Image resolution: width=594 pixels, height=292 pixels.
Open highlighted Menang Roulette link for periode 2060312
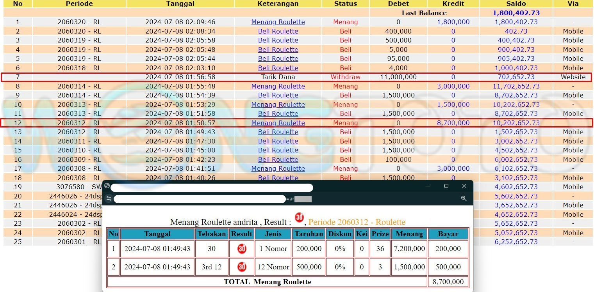pyautogui.click(x=278, y=123)
